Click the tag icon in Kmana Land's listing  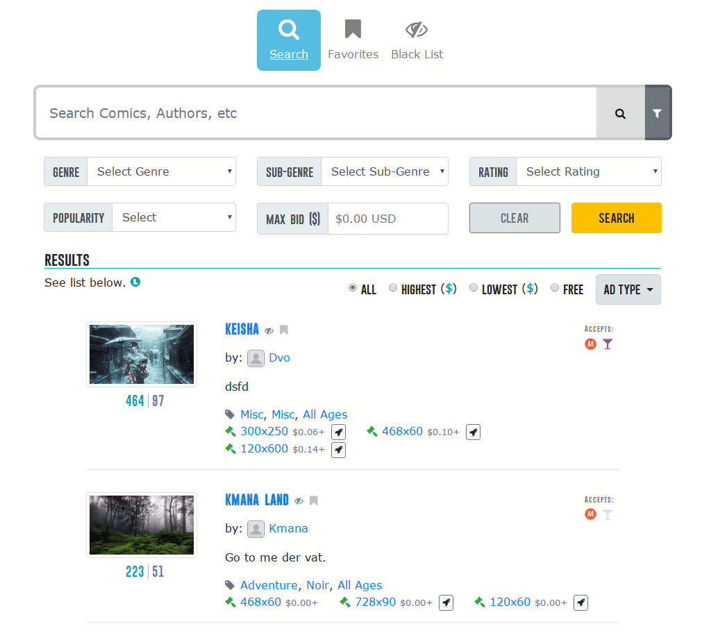point(230,585)
